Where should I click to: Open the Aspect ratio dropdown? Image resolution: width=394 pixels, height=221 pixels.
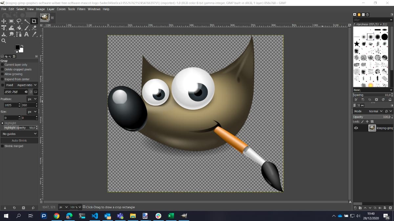tap(27, 85)
